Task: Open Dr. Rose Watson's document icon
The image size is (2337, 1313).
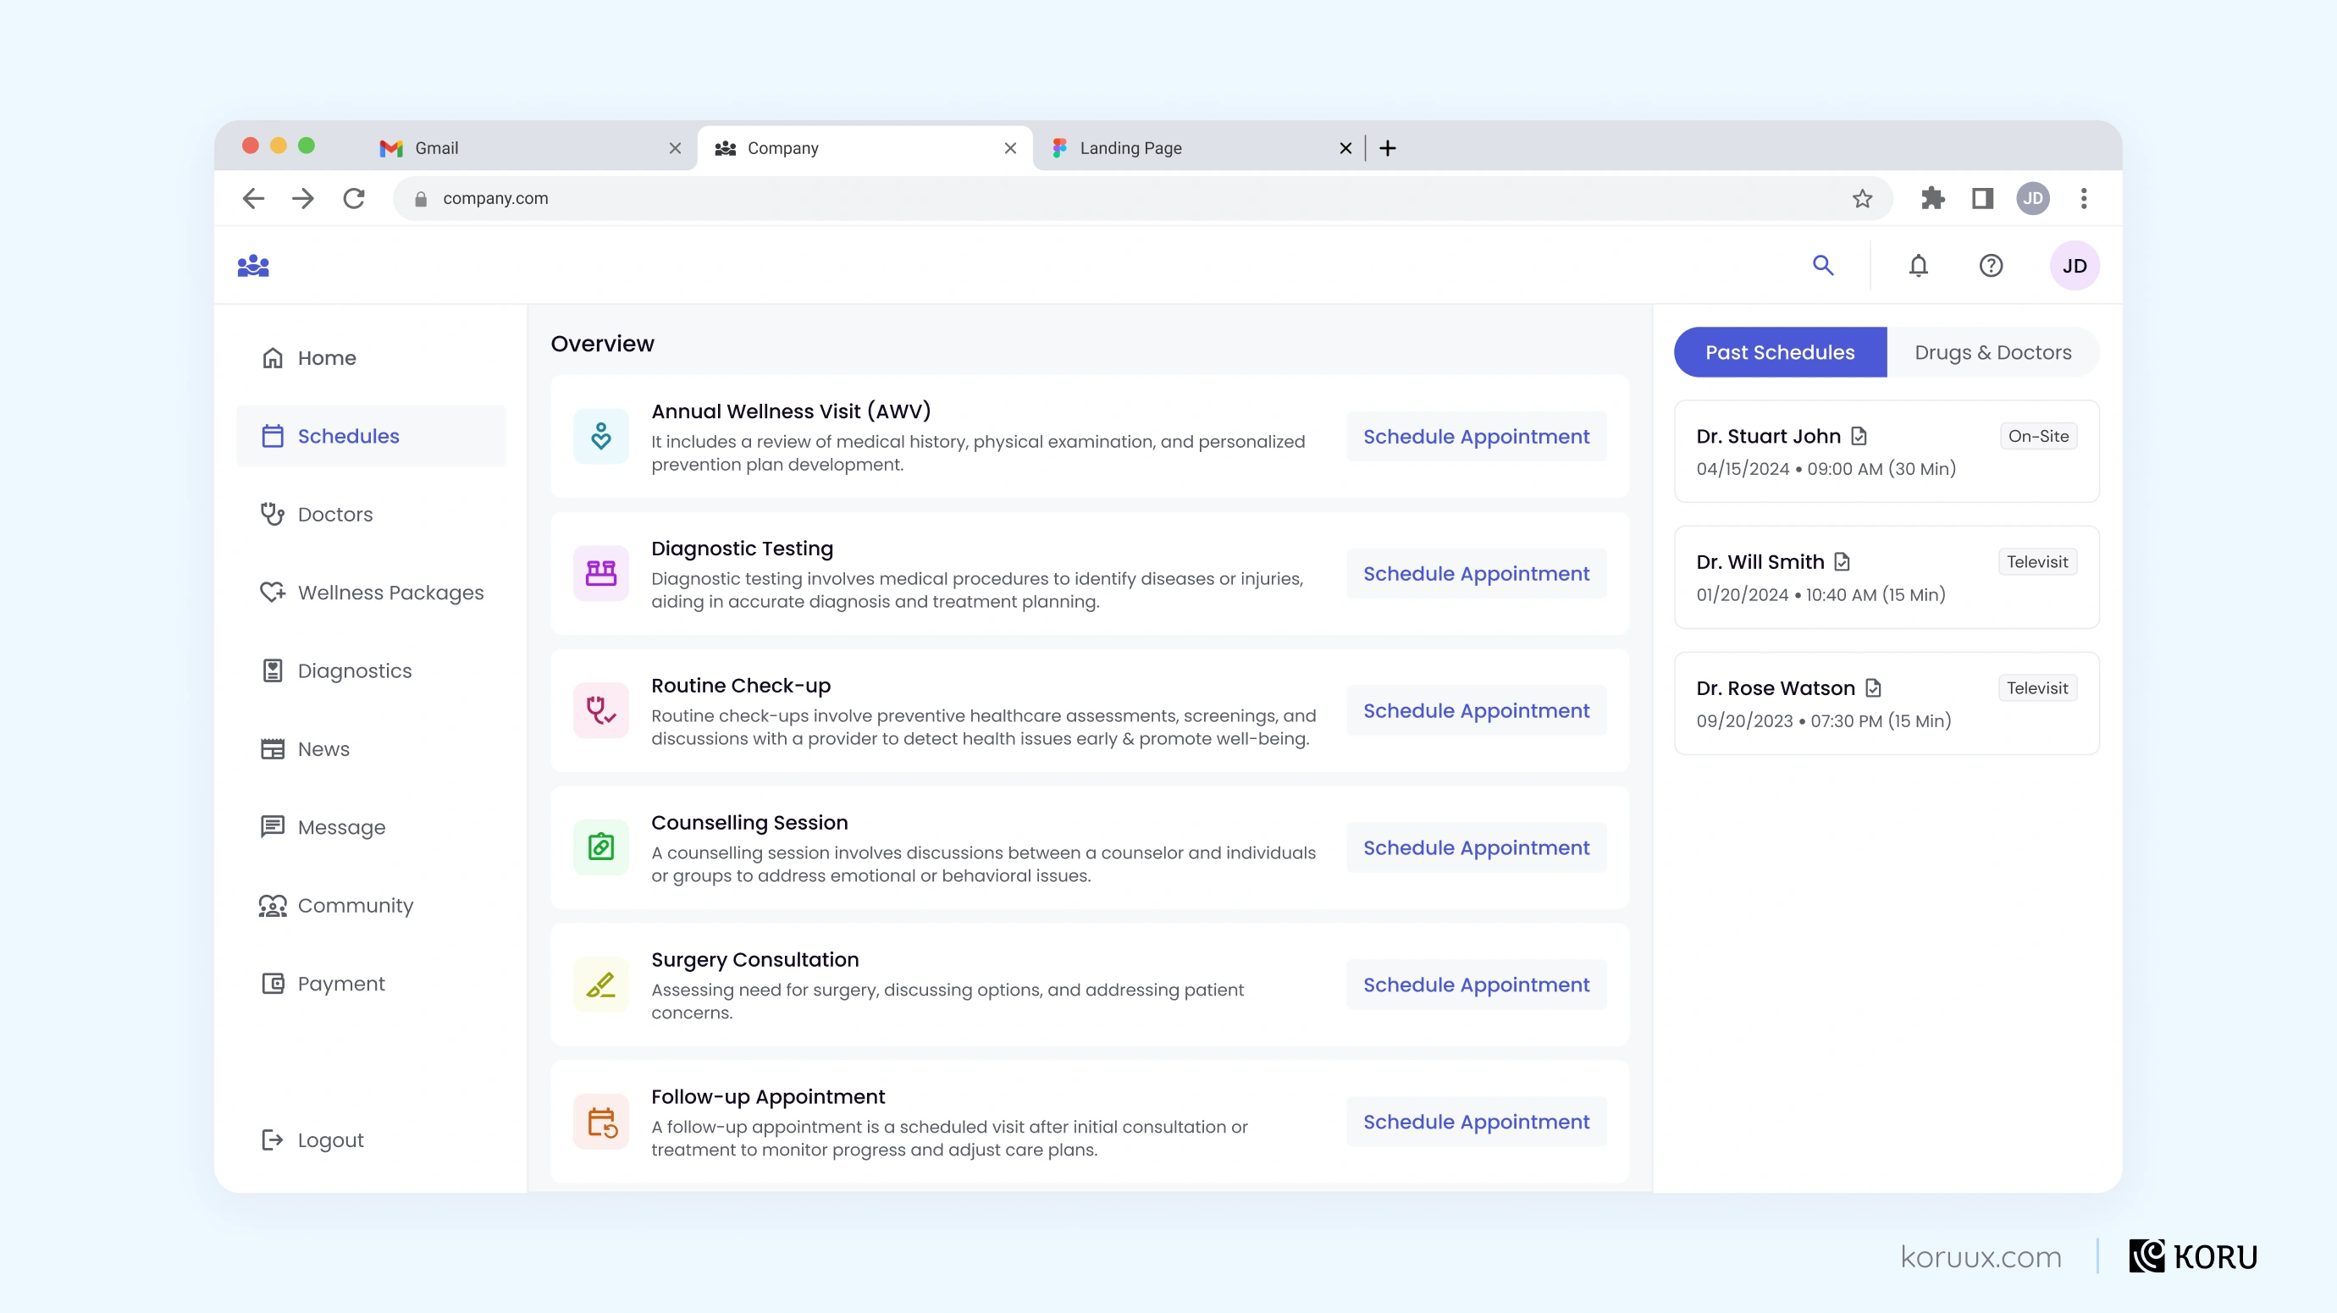Action: pos(1873,688)
